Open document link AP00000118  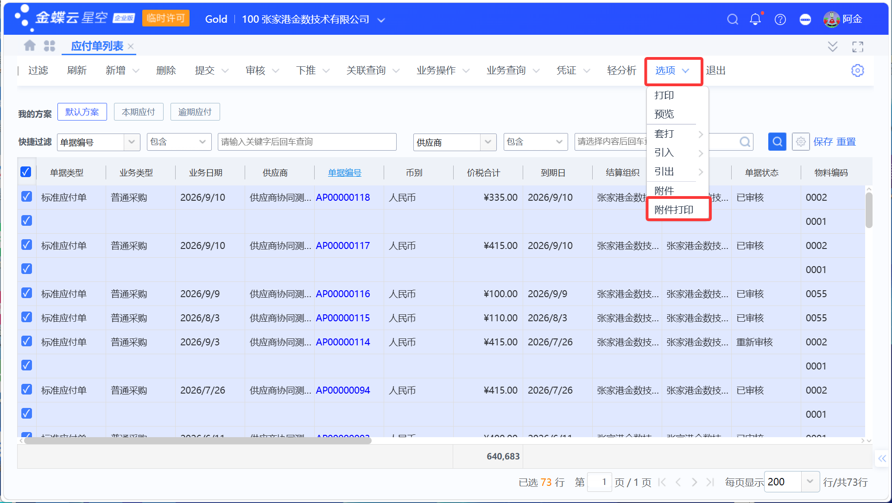pyautogui.click(x=343, y=197)
